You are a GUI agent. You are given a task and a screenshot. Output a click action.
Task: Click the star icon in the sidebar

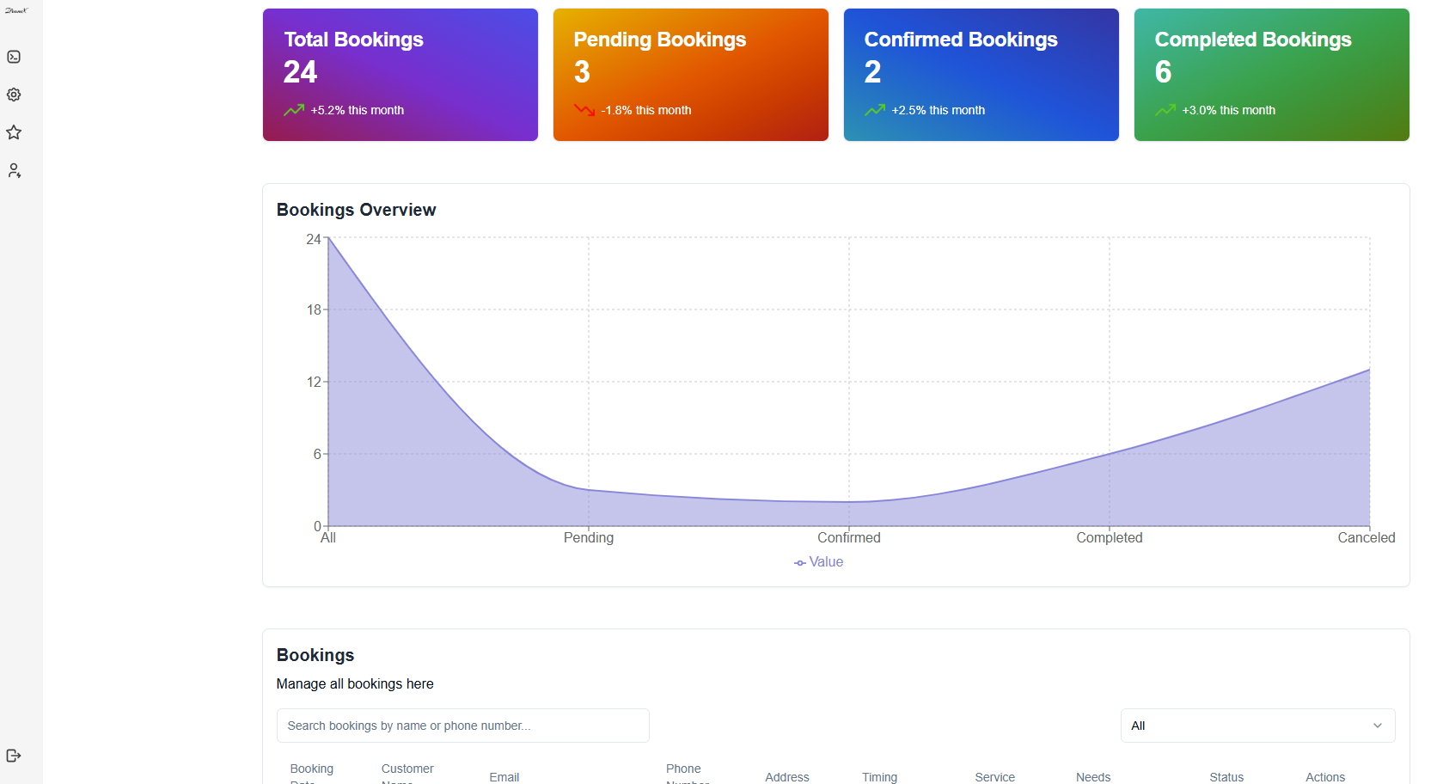[14, 132]
